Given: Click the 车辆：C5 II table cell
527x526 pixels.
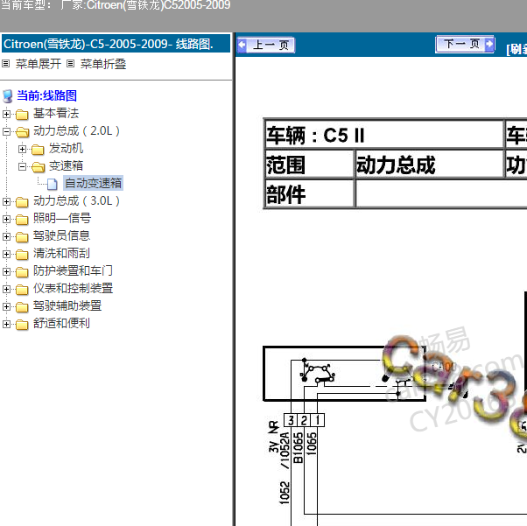Looking at the screenshot, I should [384, 135].
